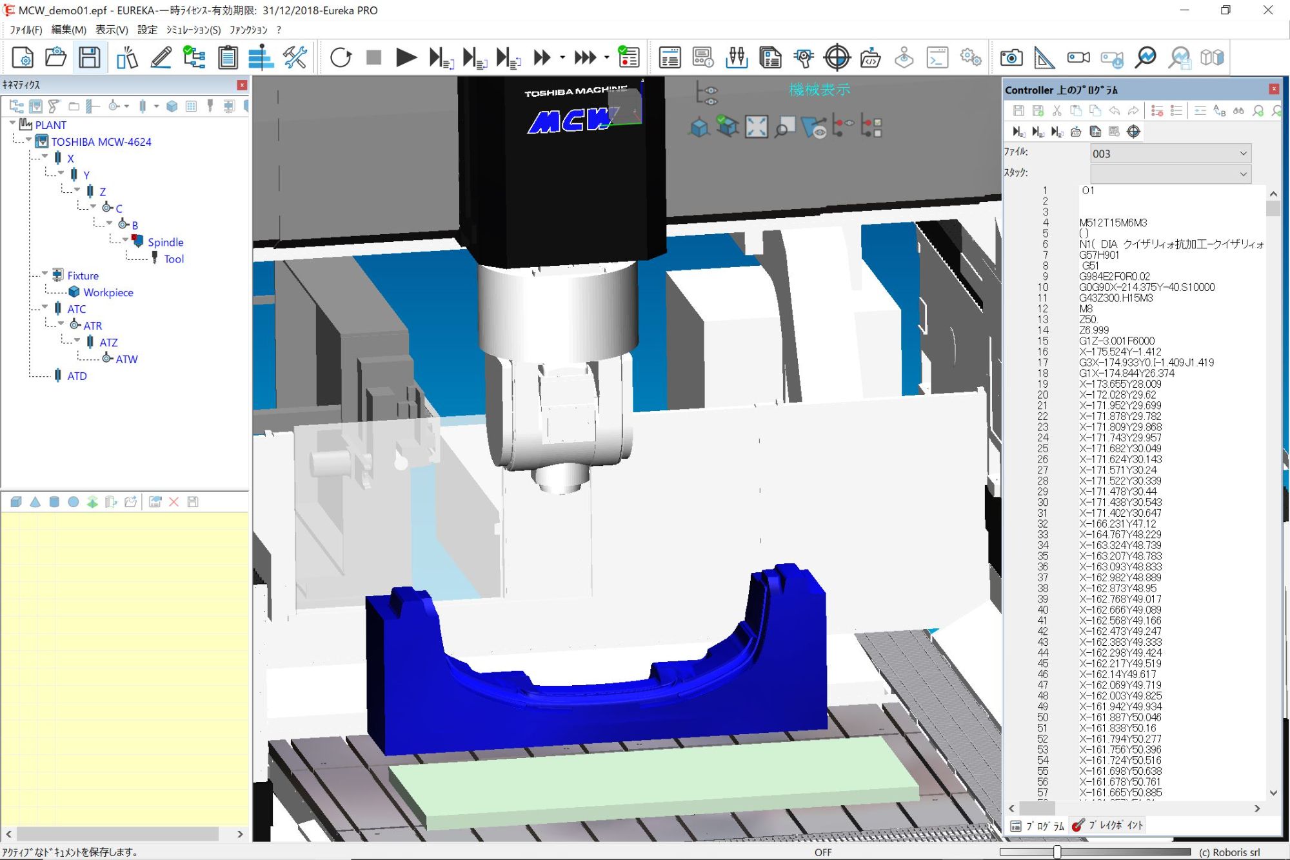This screenshot has width=1290, height=860.
Task: Click the magnifier graph analysis icon
Action: point(1146,57)
